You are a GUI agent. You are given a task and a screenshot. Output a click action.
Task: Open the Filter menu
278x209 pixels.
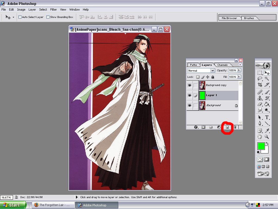tap(53, 10)
